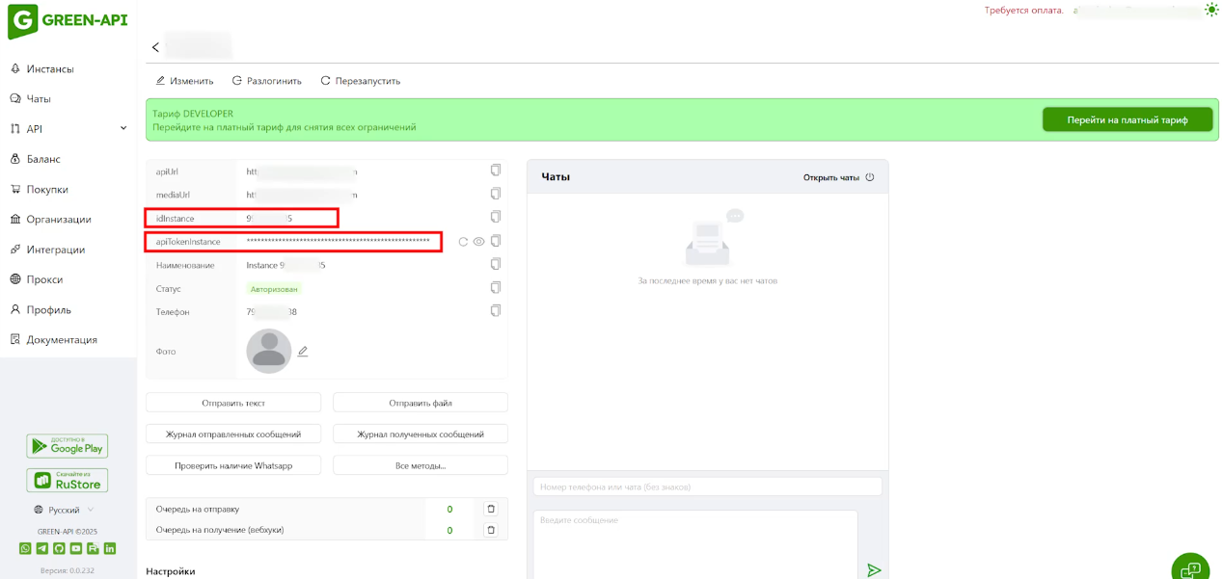Regenerate the apiTokenInstance token
The image size is (1222, 579).
pos(463,242)
